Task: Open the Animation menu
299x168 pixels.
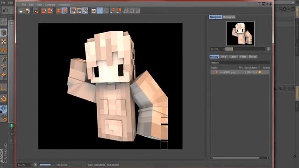Action: pyautogui.click(x=64, y=4)
